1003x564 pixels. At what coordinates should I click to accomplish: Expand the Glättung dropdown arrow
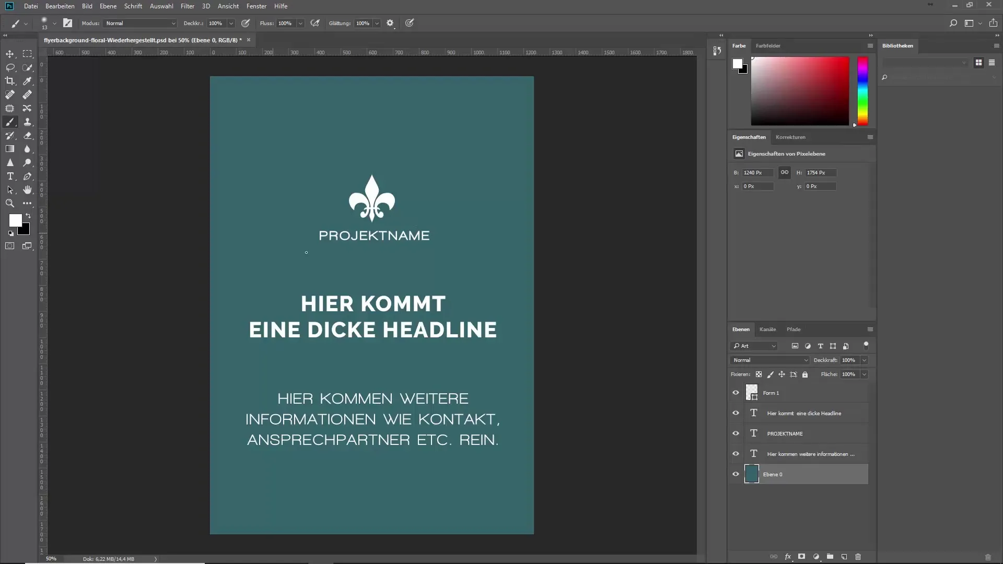(x=377, y=23)
